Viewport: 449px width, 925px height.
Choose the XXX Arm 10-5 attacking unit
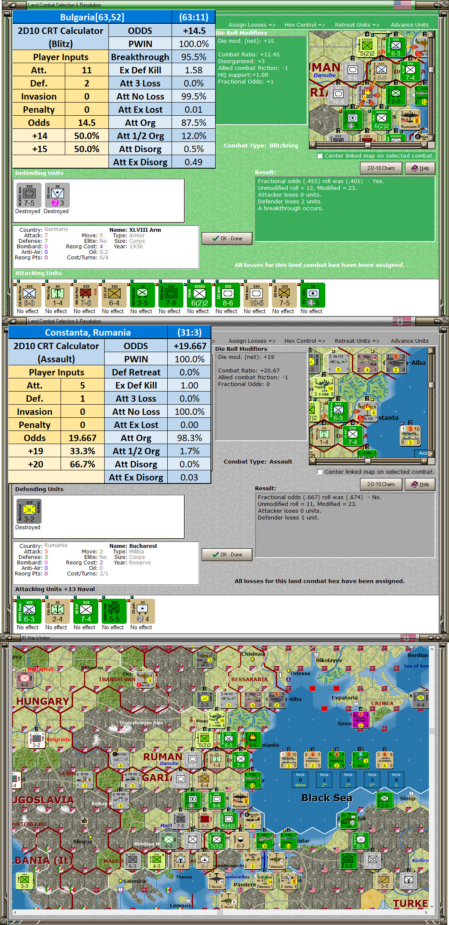[x=256, y=295]
